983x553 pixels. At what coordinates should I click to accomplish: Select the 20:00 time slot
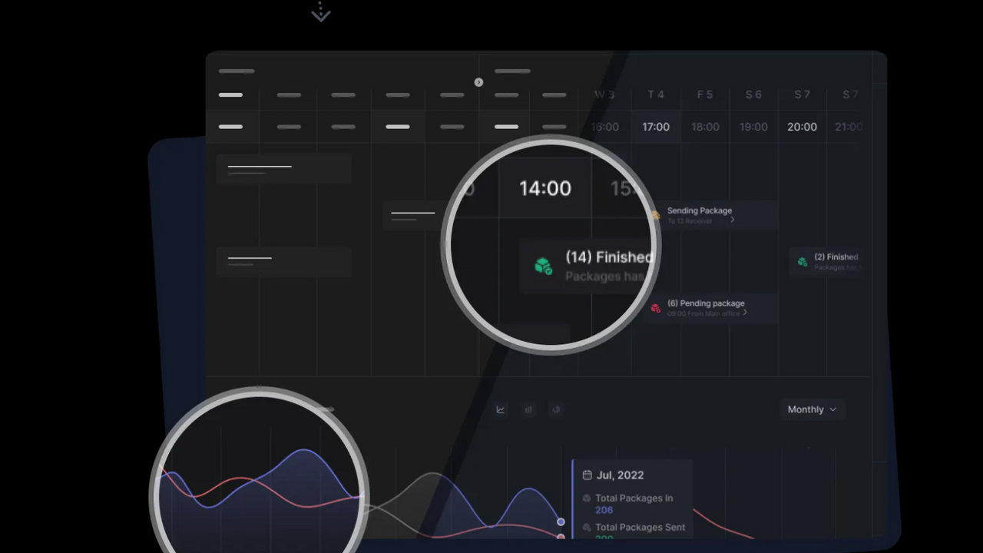pos(802,127)
